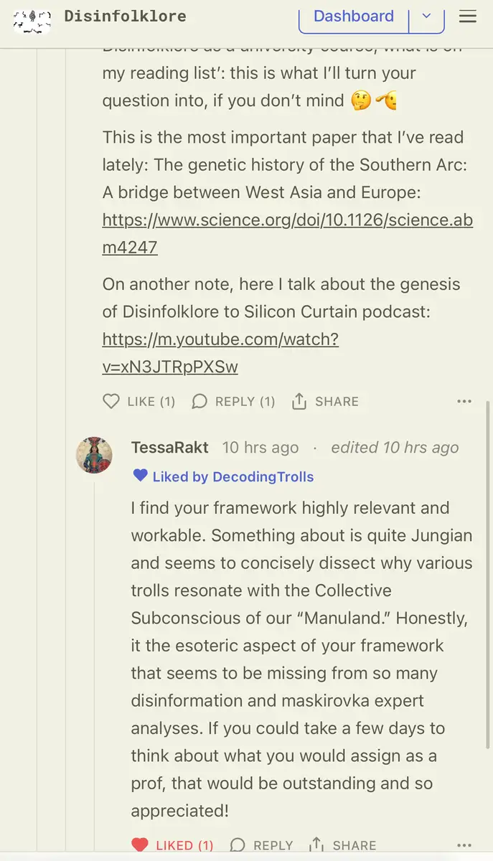
Task: Click the TessaRakt profile avatar
Action: (x=94, y=455)
